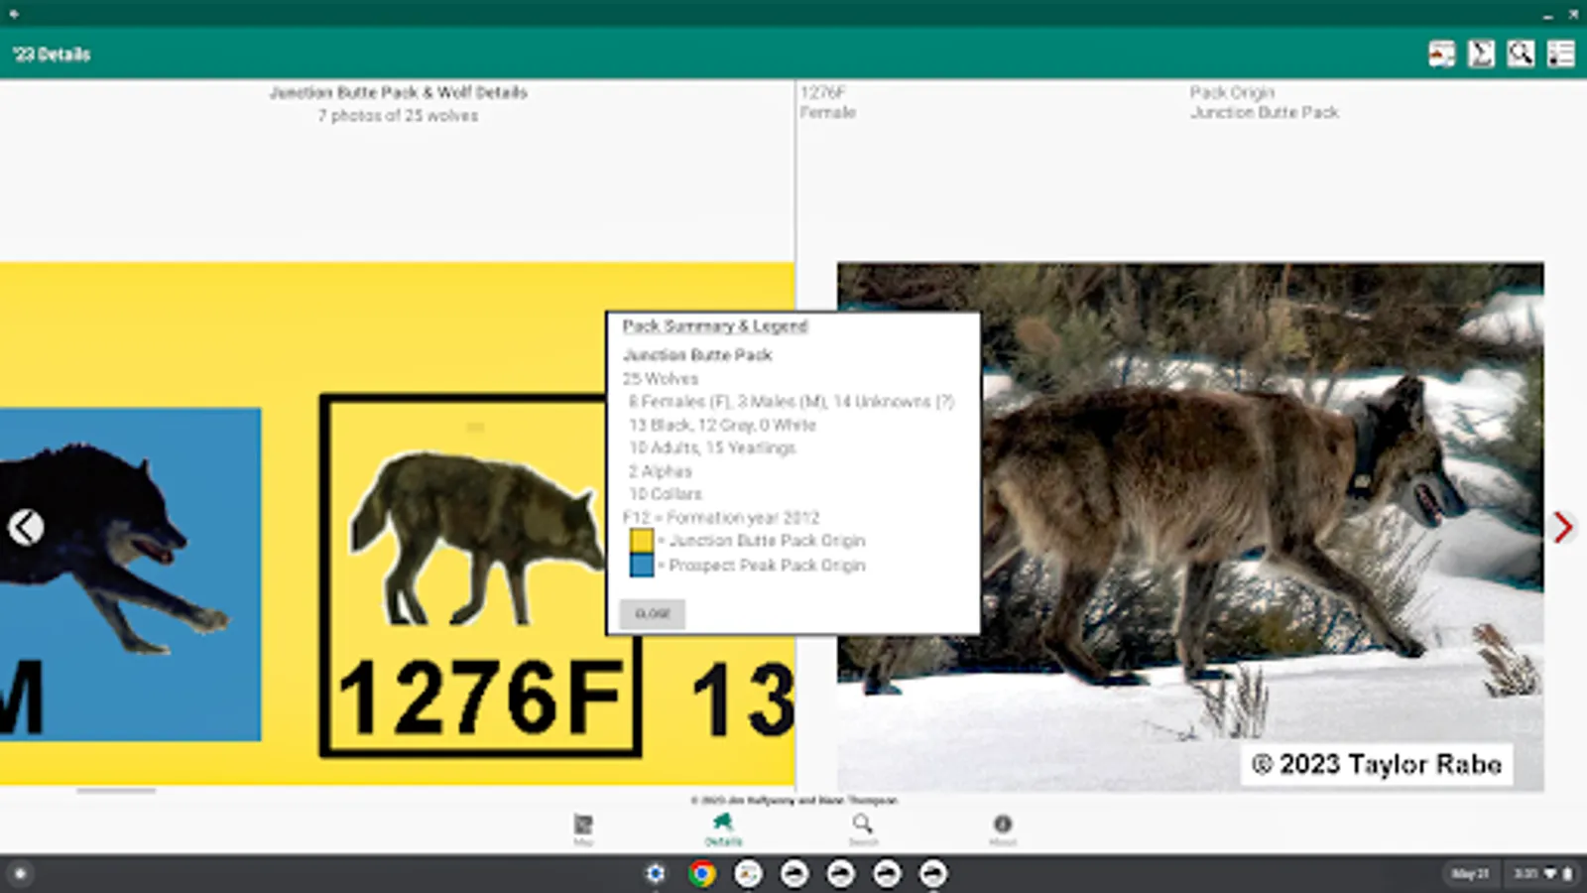The width and height of the screenshot is (1587, 893).
Task: Open Settings from the shelf
Action: click(x=656, y=874)
